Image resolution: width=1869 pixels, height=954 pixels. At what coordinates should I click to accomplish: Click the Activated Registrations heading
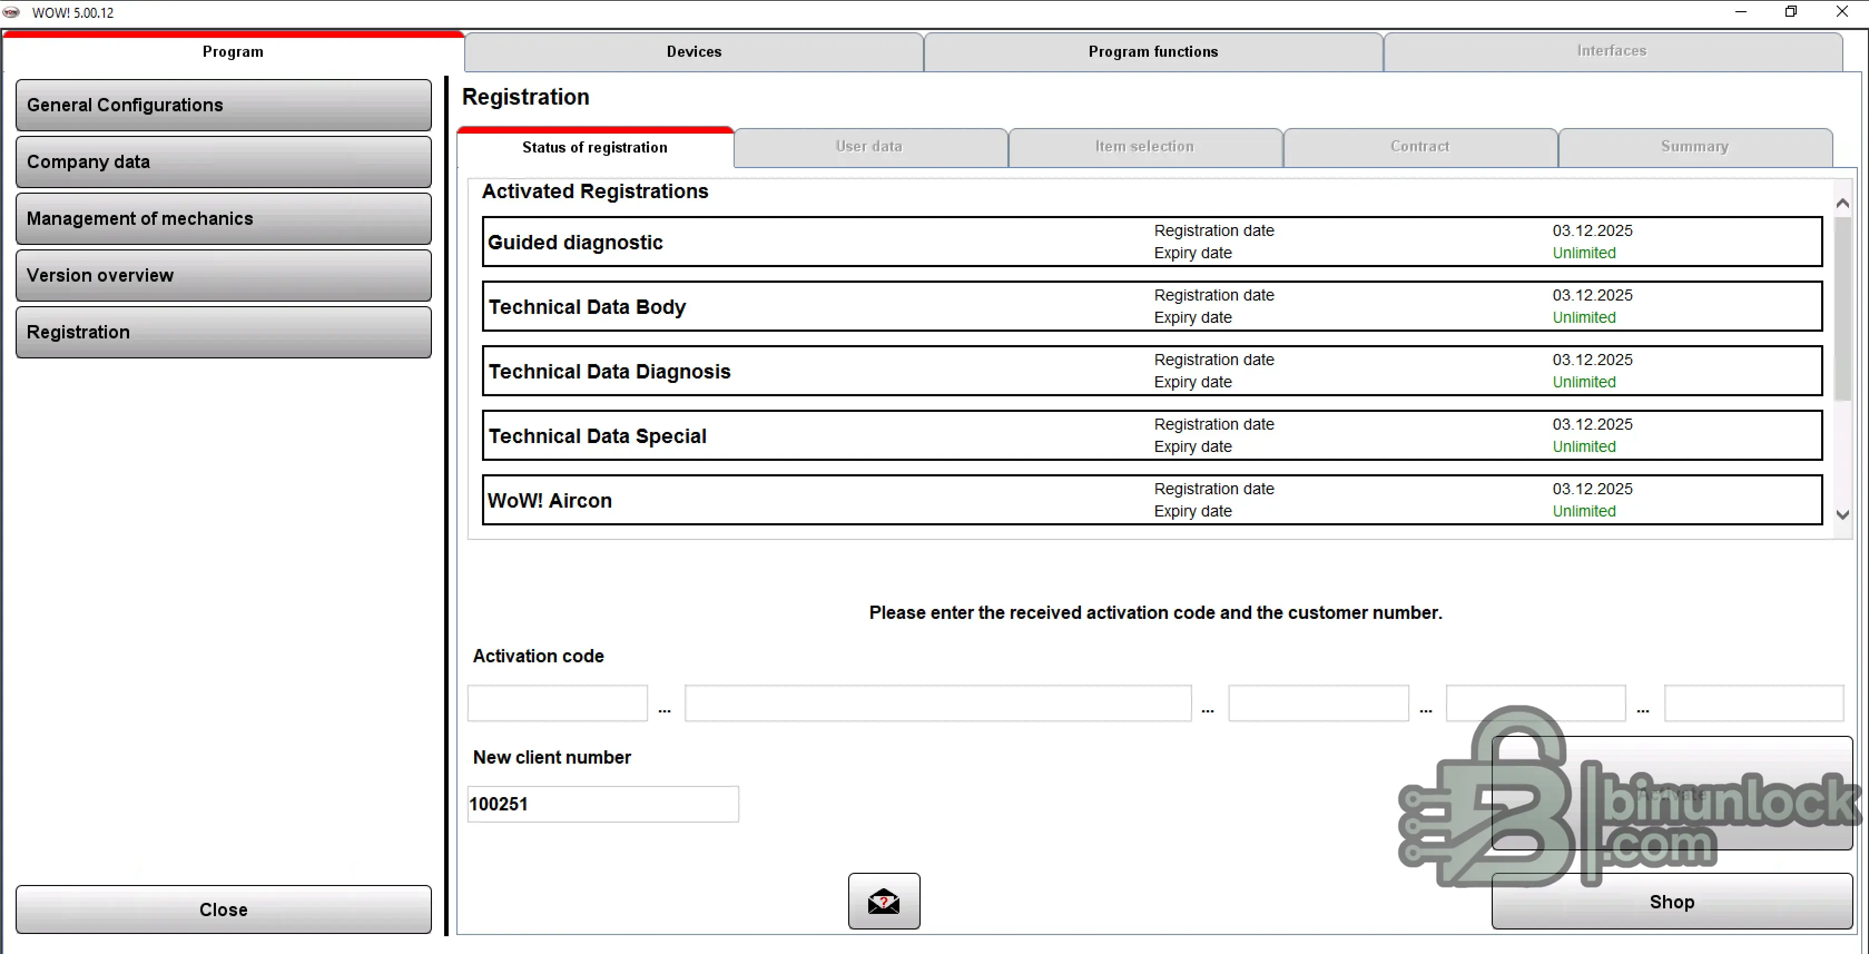595,191
